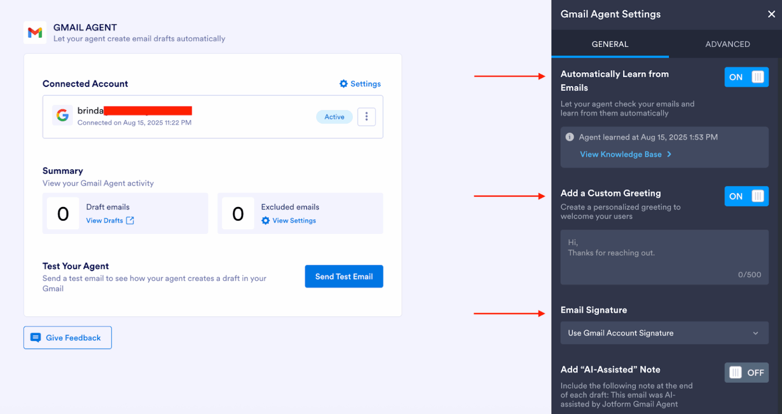Open the View Drafts link
Image resolution: width=782 pixels, height=414 pixels.
pyautogui.click(x=104, y=221)
